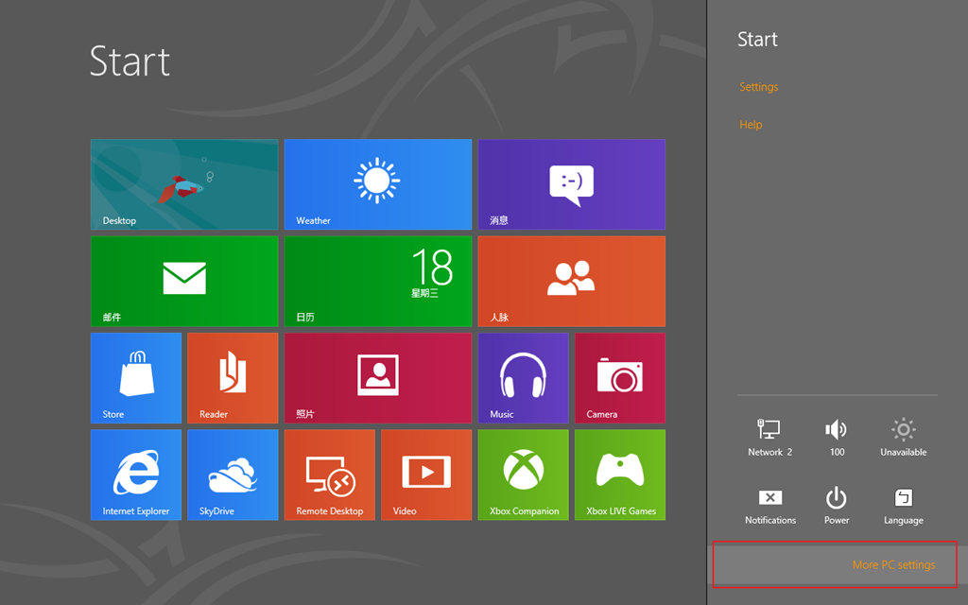The image size is (968, 605).
Task: Open the SkyDrive tile
Action: 233,475
